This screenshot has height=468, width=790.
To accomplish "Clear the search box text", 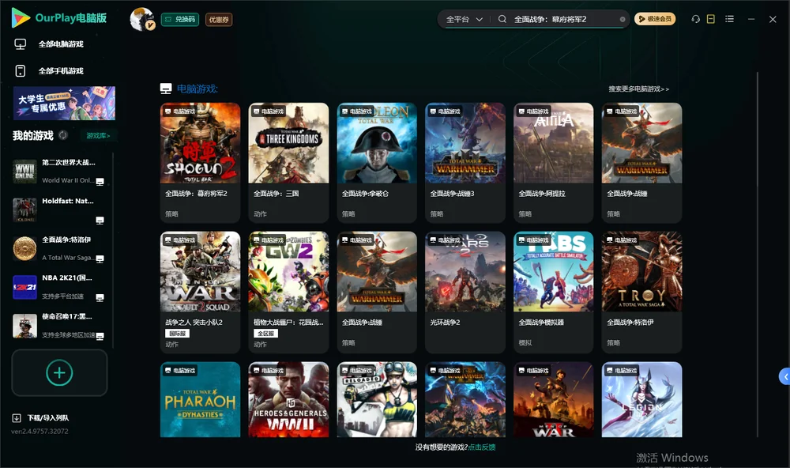I will 623,20.
